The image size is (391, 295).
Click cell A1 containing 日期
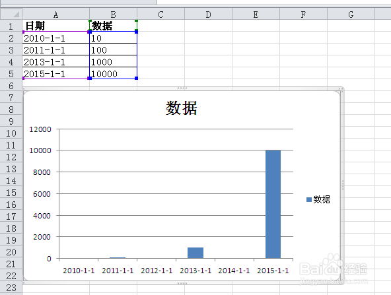click(56, 26)
